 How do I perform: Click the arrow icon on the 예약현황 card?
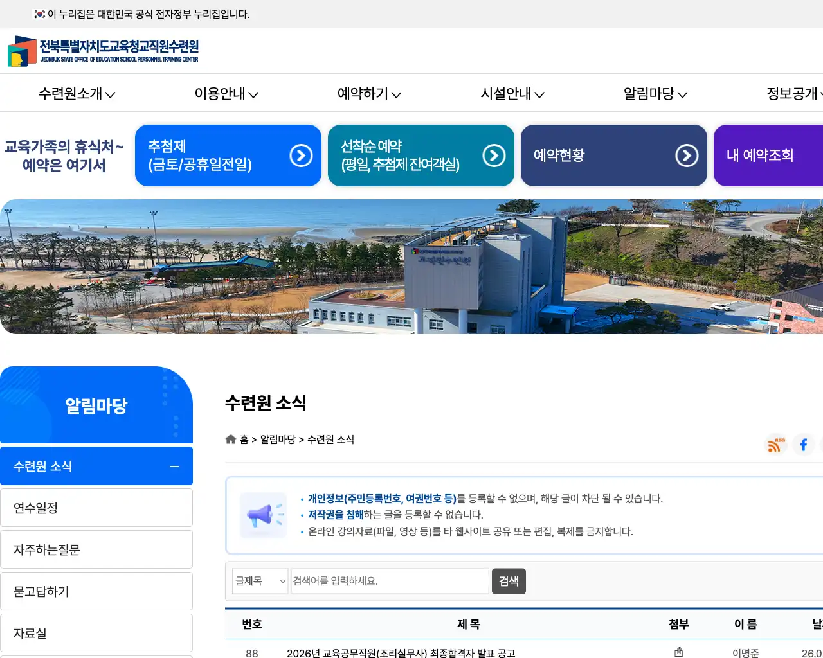point(687,155)
